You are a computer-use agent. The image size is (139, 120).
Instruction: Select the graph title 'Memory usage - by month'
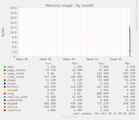69,6
